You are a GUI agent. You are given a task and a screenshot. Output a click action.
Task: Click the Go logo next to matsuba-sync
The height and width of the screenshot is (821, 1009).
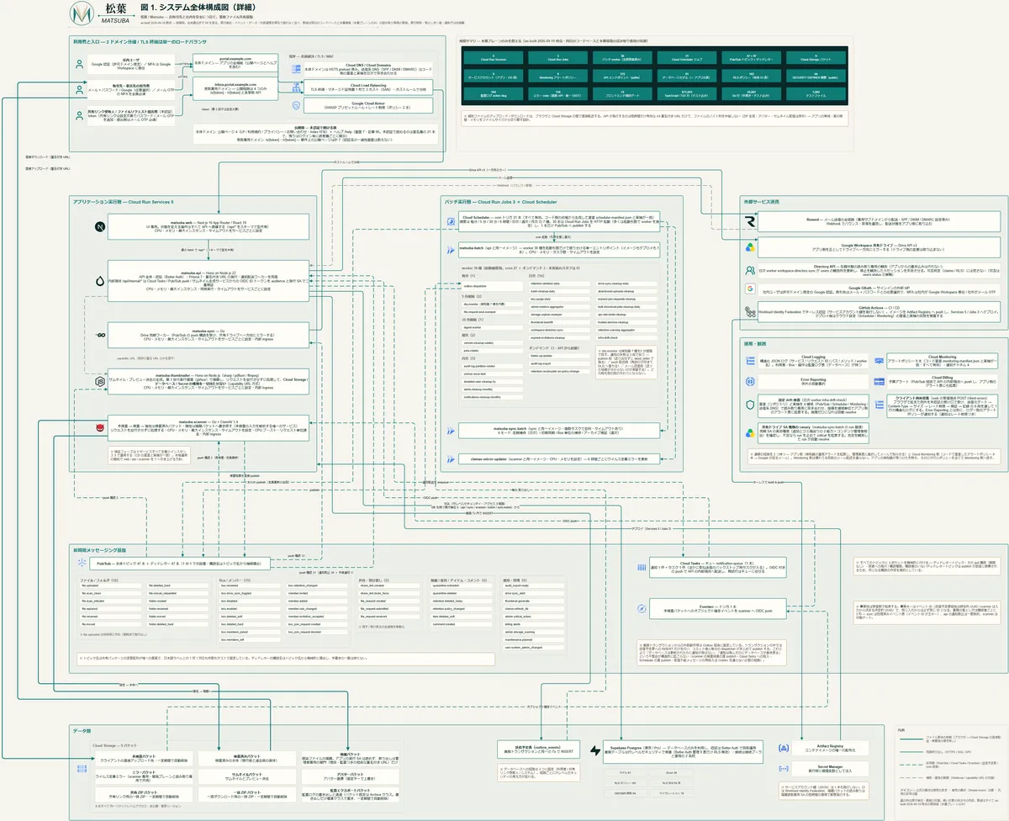click(99, 336)
